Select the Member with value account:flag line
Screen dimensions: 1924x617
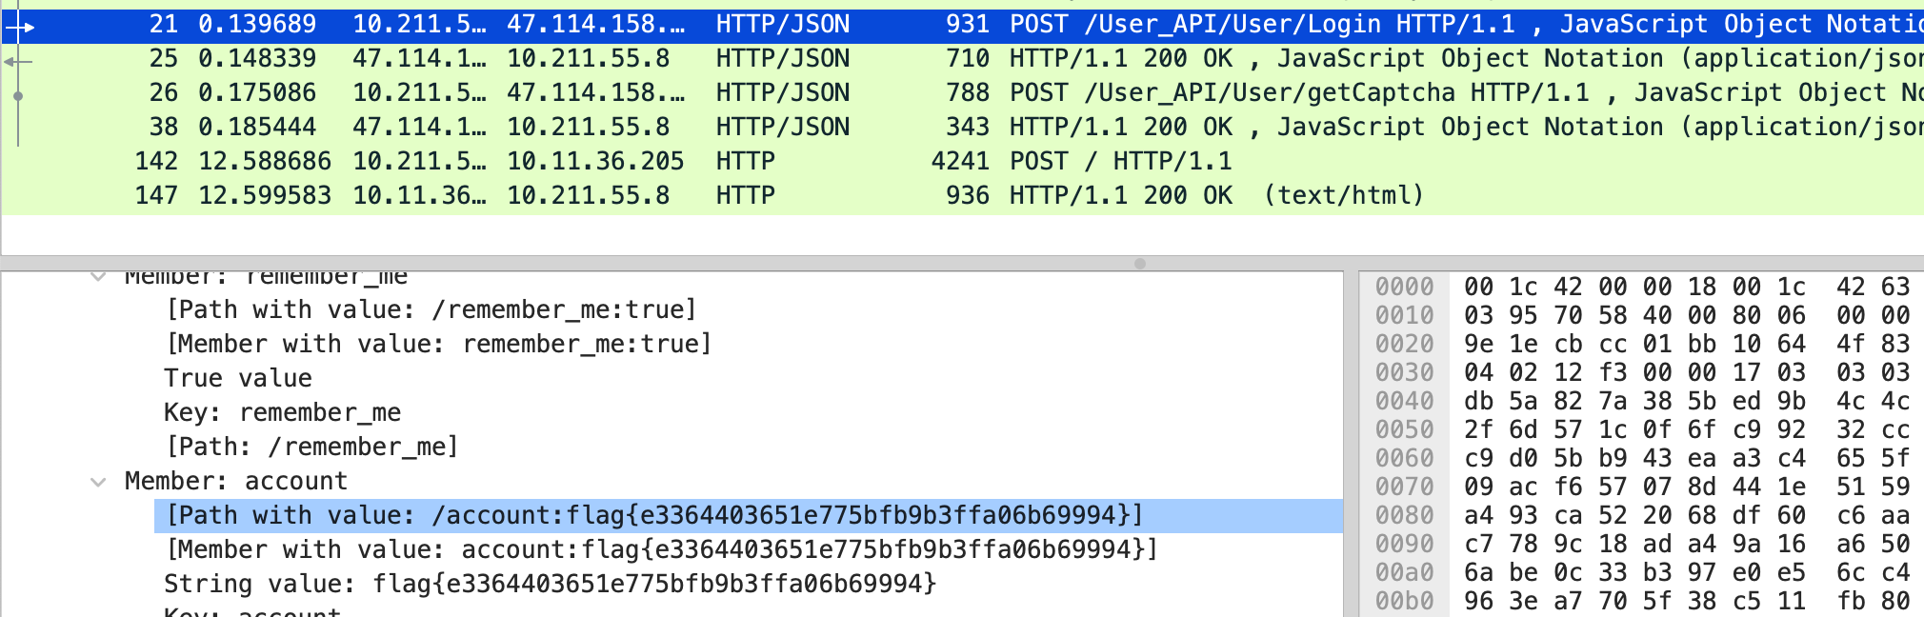pos(662,550)
